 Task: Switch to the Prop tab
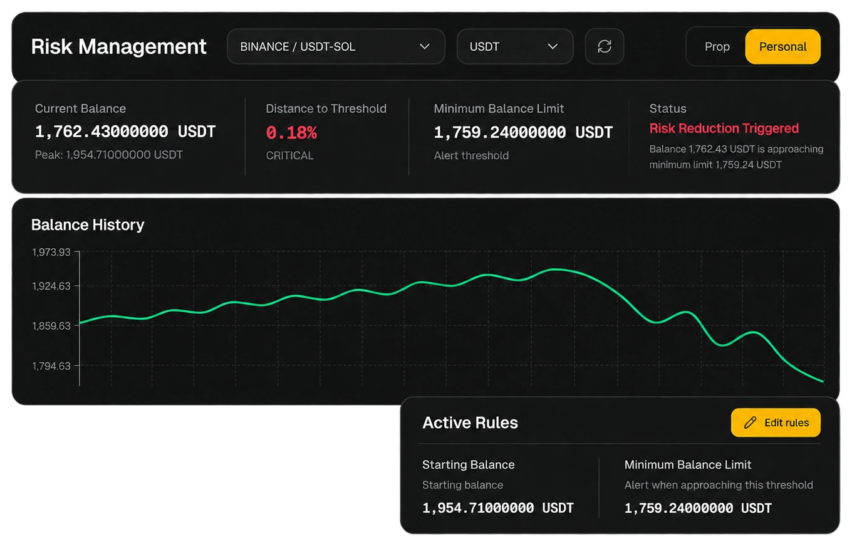[x=717, y=46]
